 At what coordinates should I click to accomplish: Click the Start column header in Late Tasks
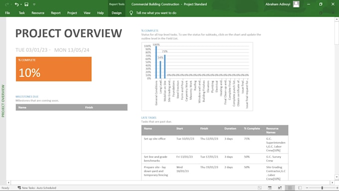(179, 129)
